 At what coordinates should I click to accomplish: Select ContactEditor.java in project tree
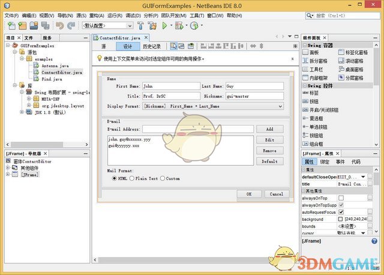(x=62, y=72)
